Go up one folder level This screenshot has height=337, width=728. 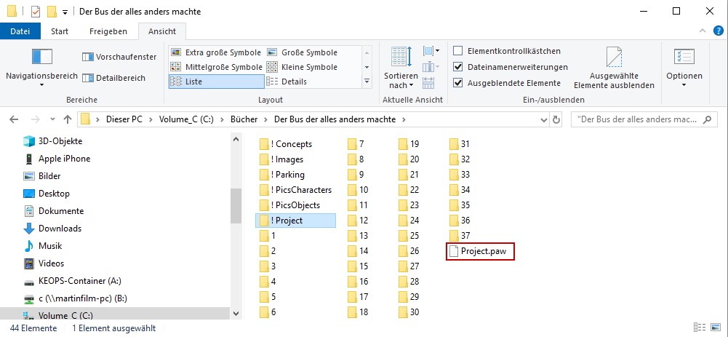point(68,119)
